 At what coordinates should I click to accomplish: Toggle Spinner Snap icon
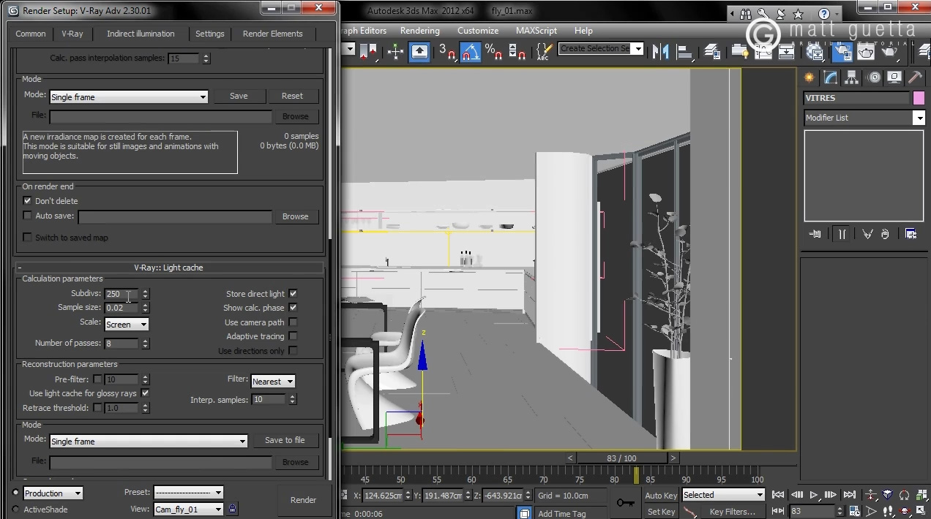point(517,51)
